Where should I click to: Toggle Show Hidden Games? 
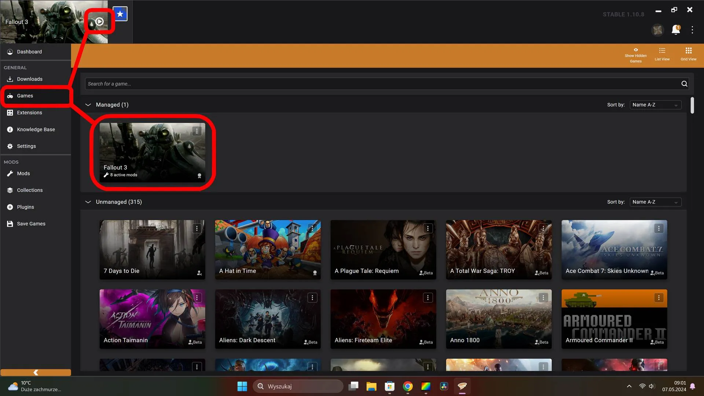(x=635, y=55)
